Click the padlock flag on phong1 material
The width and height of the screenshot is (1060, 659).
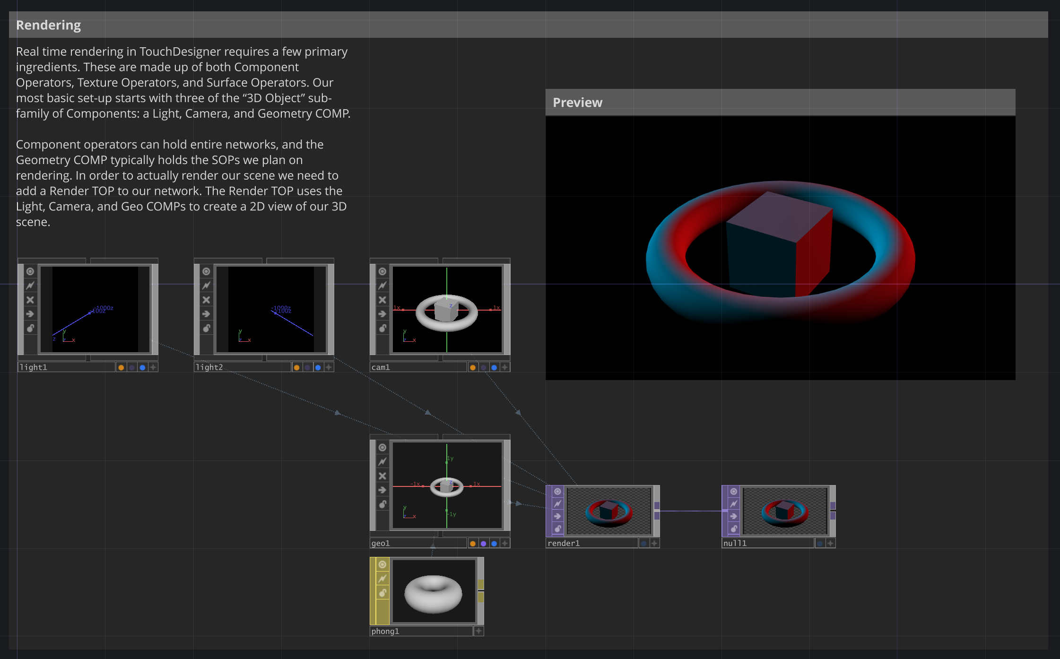click(382, 593)
